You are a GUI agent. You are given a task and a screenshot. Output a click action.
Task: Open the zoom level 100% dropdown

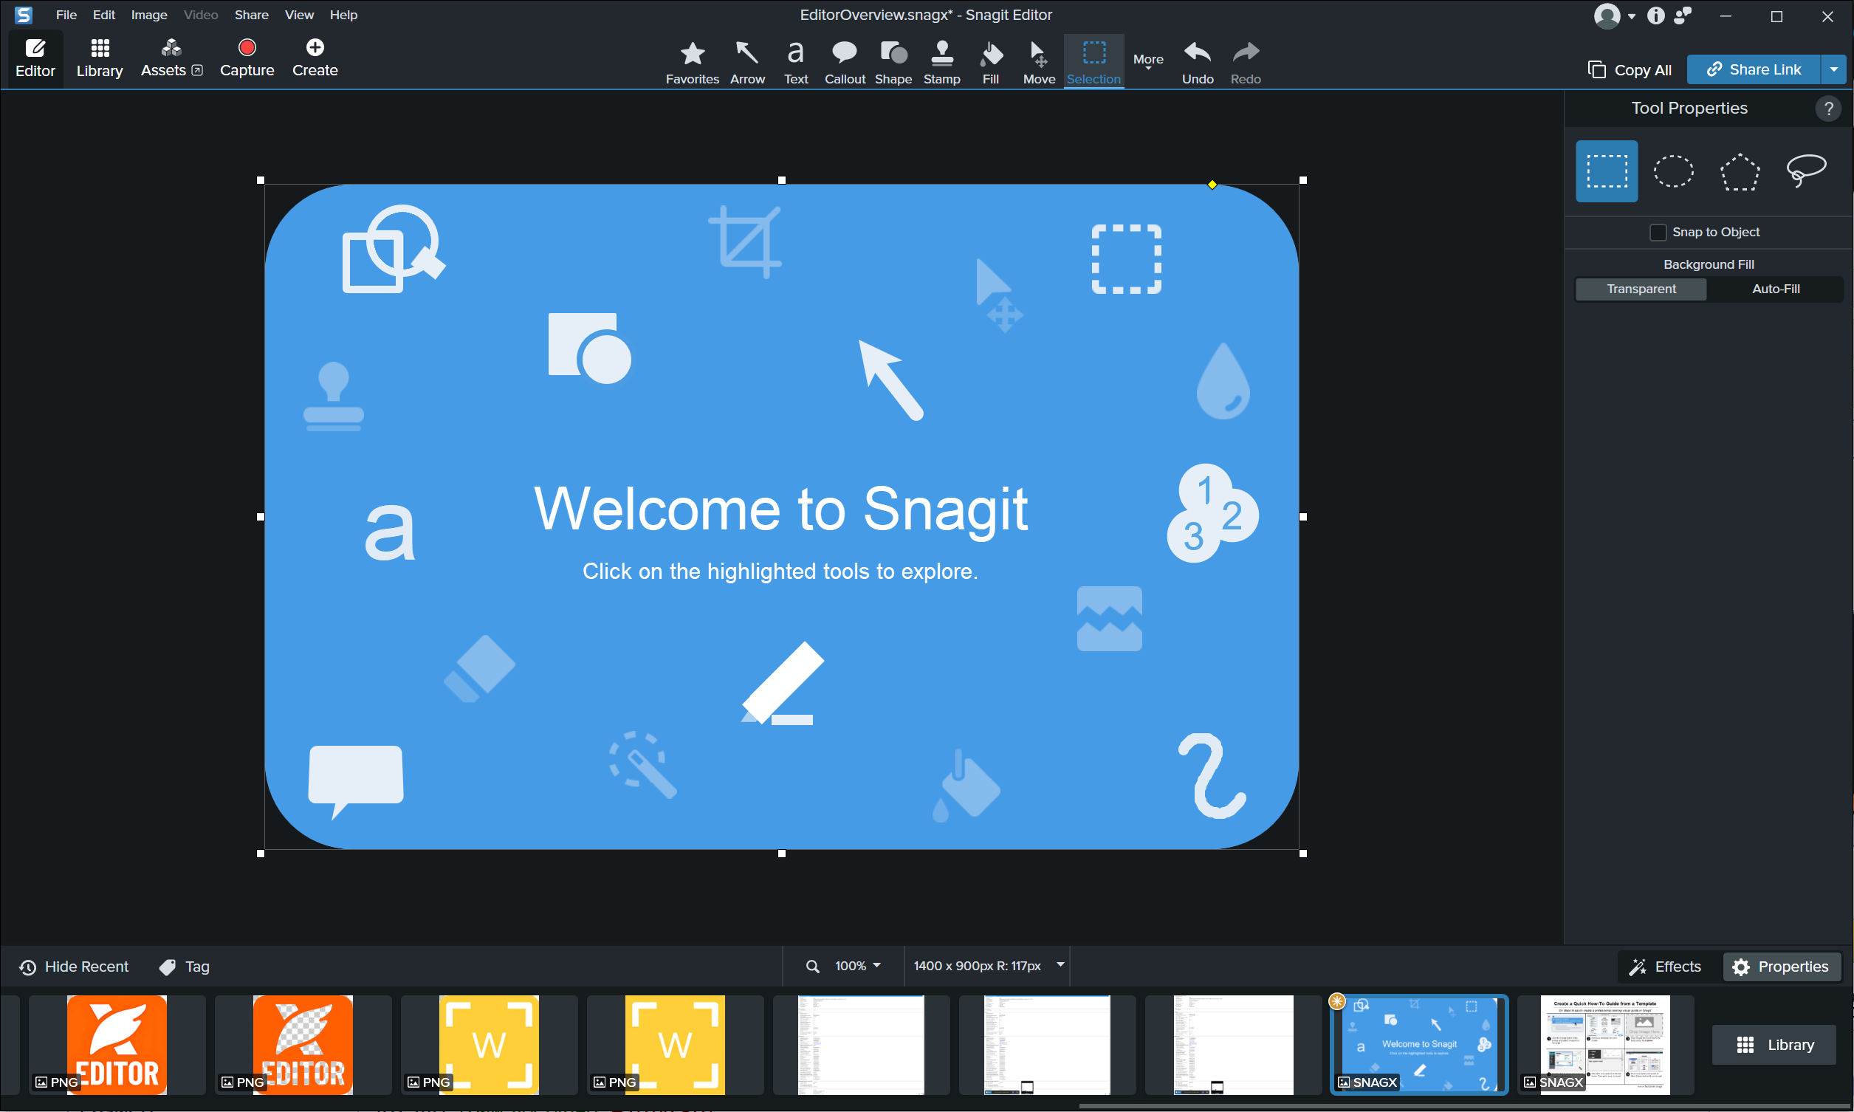pyautogui.click(x=857, y=966)
